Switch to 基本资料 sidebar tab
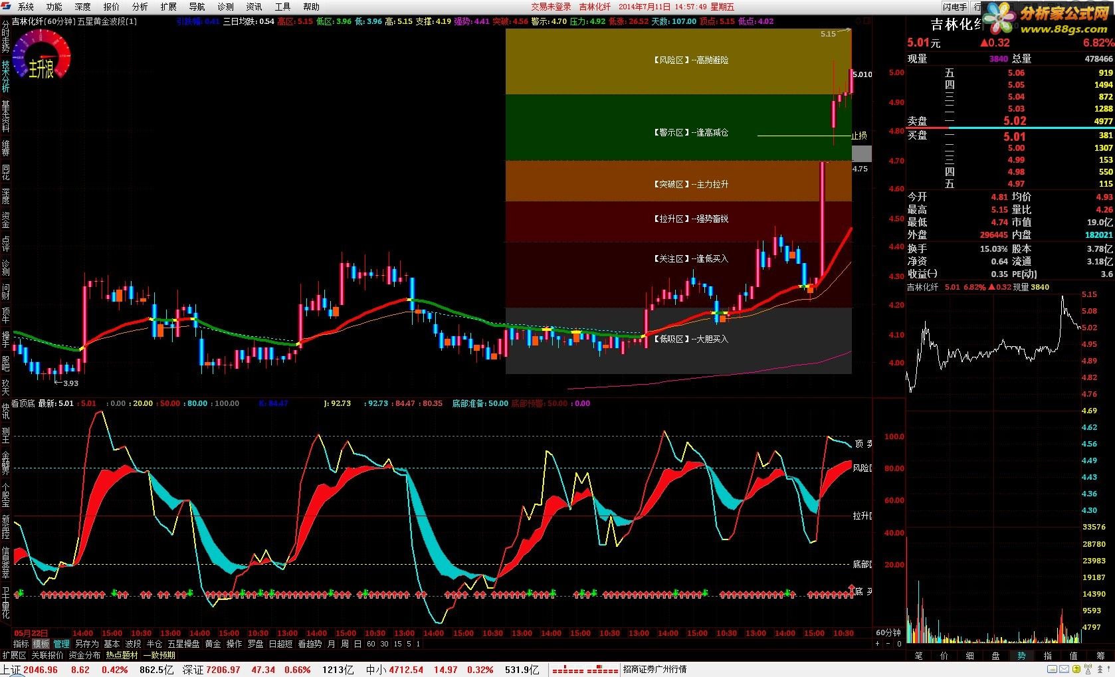The image size is (1115, 677). click(x=5, y=116)
